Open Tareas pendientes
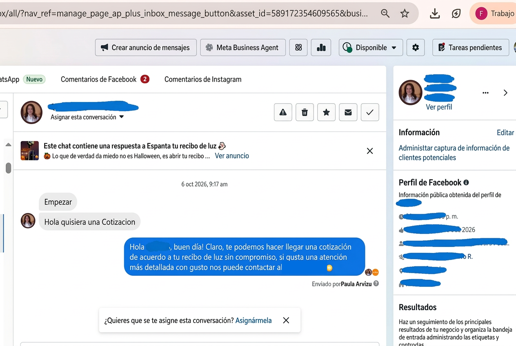This screenshot has width=516, height=346. coord(471,47)
